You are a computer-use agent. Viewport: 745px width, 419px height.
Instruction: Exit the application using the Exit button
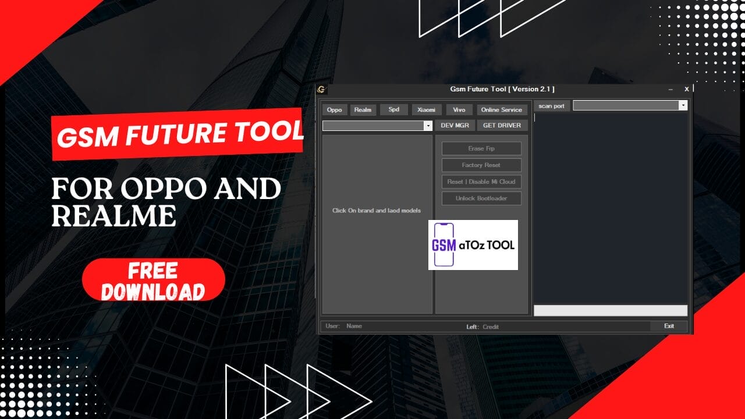tap(669, 326)
